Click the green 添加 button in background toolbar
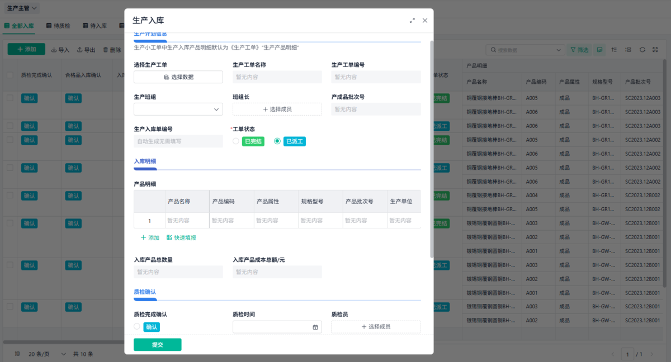 point(26,49)
